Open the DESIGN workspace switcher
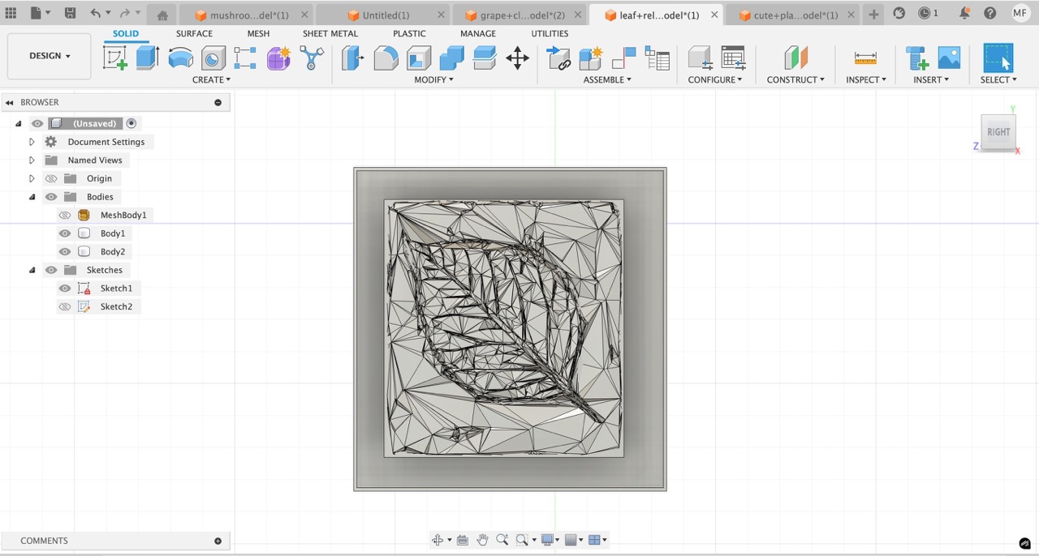Image resolution: width=1039 pixels, height=556 pixels. click(48, 56)
